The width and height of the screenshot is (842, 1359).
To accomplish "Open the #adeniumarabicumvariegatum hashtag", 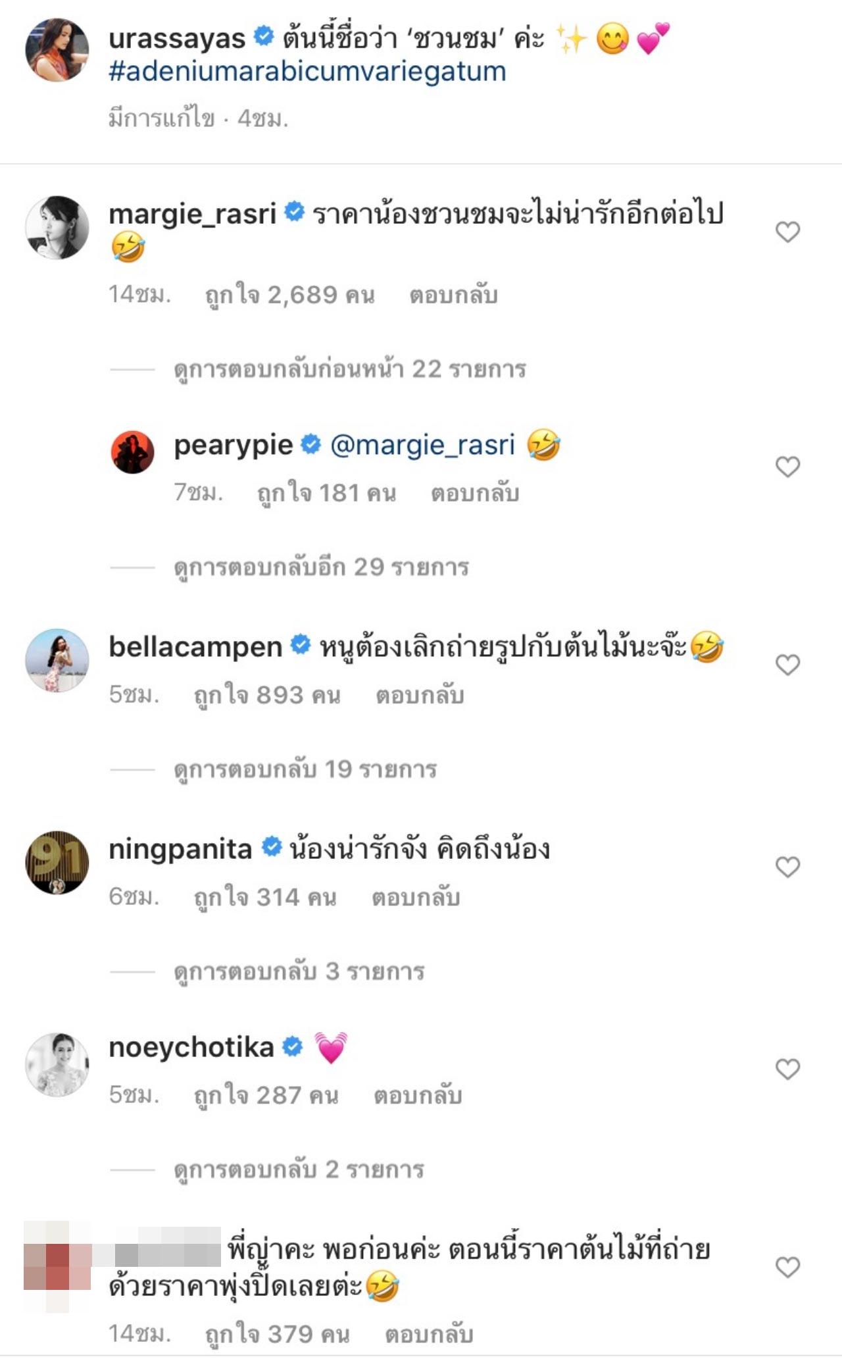I will (307, 72).
